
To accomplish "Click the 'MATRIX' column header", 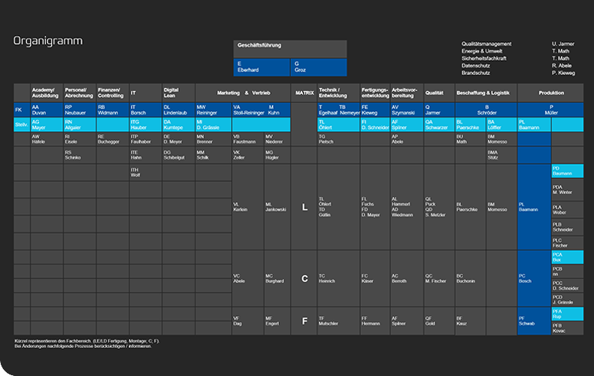I will (305, 92).
